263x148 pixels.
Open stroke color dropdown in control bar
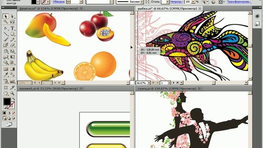pos(48,2)
